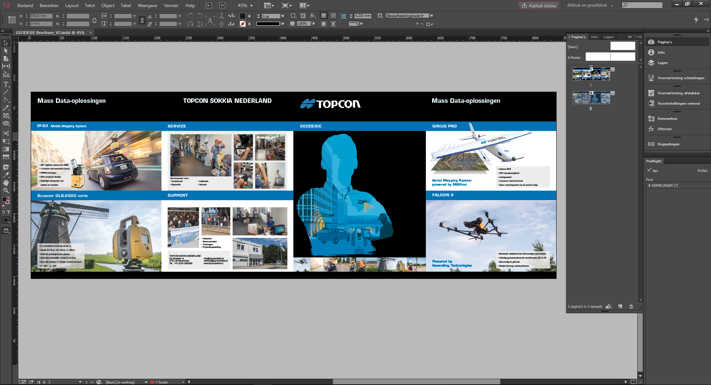
Task: Open the Voorvertoning scheidingen panel
Action: (x=681, y=78)
